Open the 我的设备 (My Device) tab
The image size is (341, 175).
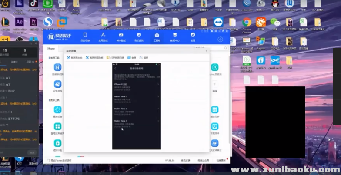pos(85,36)
